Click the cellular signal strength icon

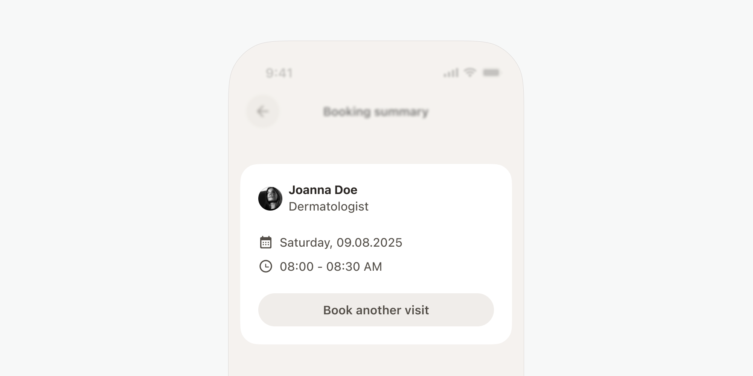coord(451,73)
